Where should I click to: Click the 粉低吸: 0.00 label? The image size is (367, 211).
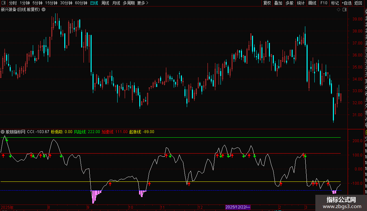[62, 132]
